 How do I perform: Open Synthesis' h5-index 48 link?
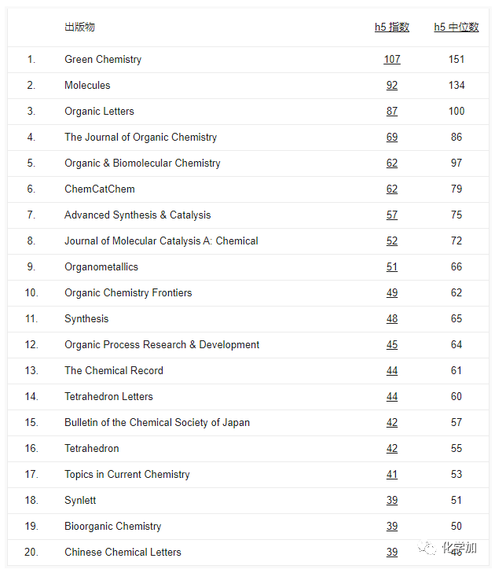tap(391, 319)
